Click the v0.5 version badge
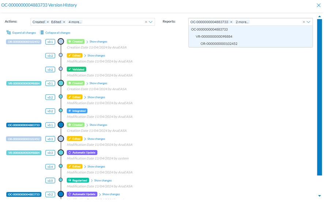 tap(50, 180)
